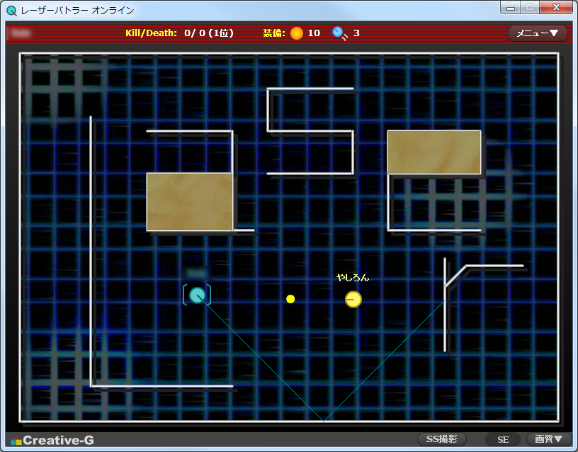Image resolution: width=578 pixels, height=452 pixels.
Task: Click the Creative-G logo
Action: (x=52, y=440)
